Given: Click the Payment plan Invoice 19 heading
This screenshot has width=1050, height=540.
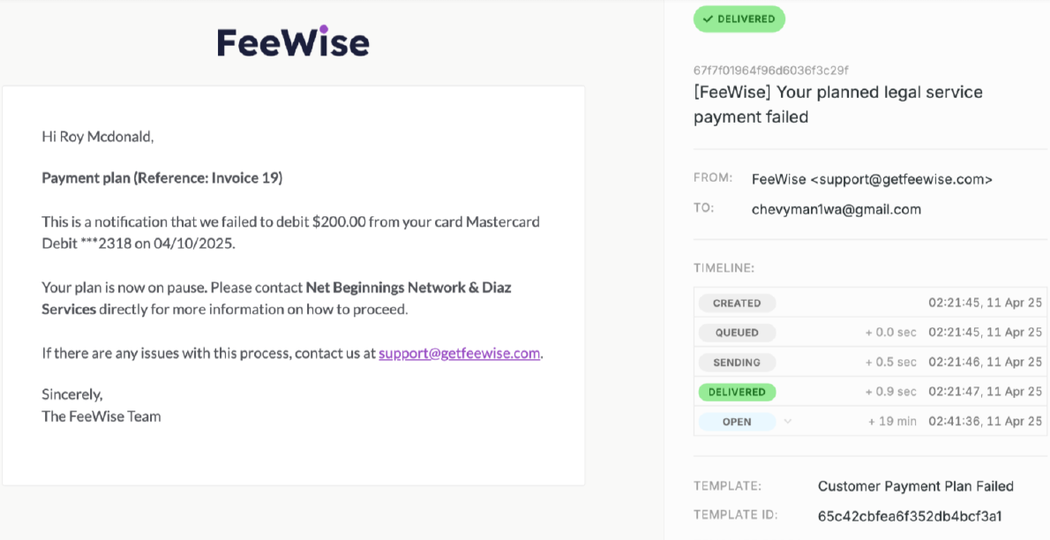Looking at the screenshot, I should 161,178.
